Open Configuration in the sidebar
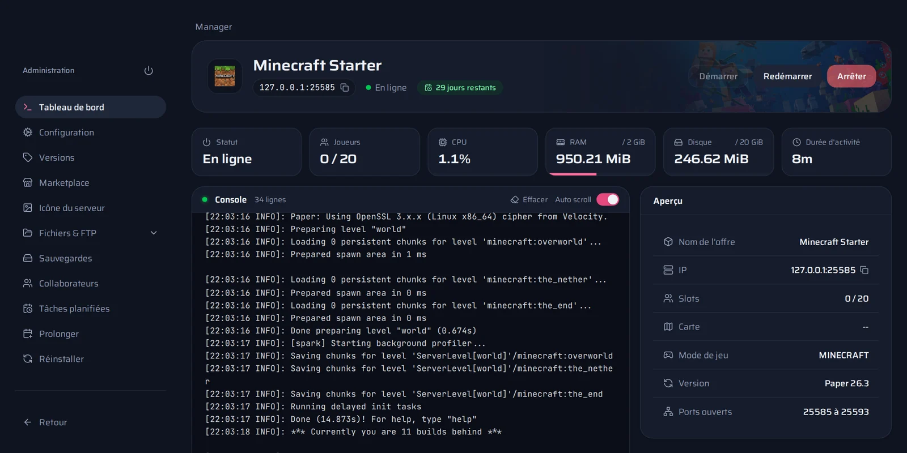Screen dimensions: 907x453 91,133
